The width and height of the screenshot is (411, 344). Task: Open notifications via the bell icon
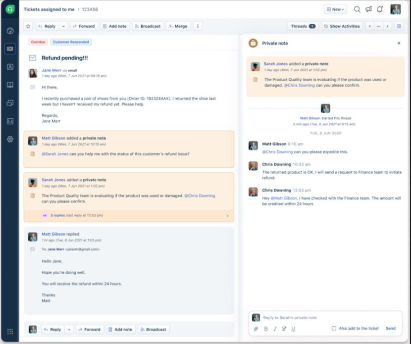click(379, 9)
